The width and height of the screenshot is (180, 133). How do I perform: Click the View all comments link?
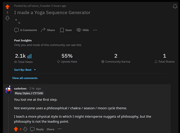coord(25,78)
